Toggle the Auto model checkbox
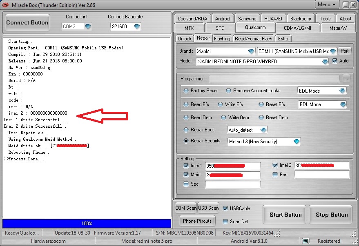Viewport: 359px width, 246px height. pyautogui.click(x=334, y=61)
